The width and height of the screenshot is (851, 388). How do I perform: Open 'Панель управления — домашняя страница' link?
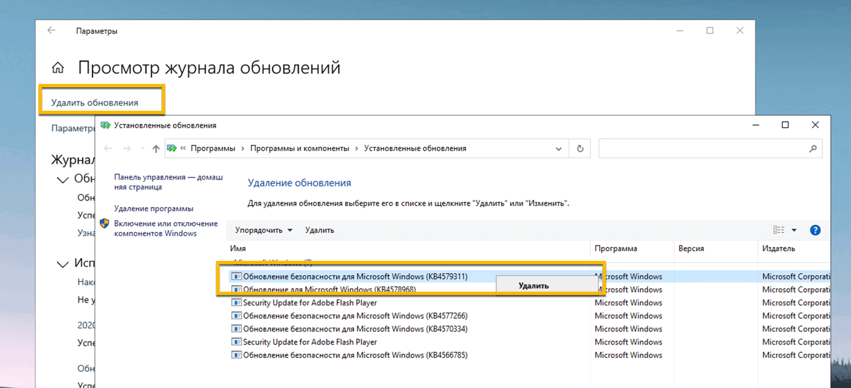pos(168,182)
